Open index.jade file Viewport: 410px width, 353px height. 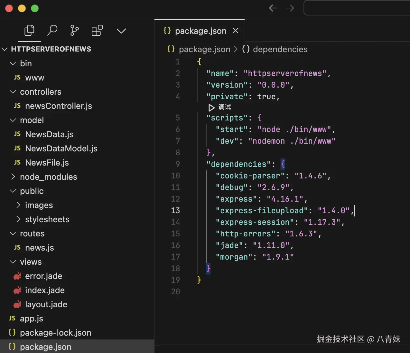point(45,290)
